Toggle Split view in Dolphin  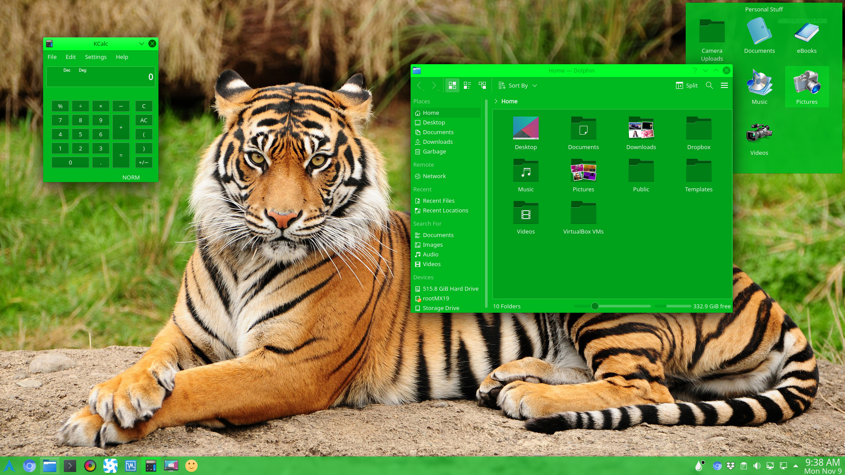coord(687,85)
